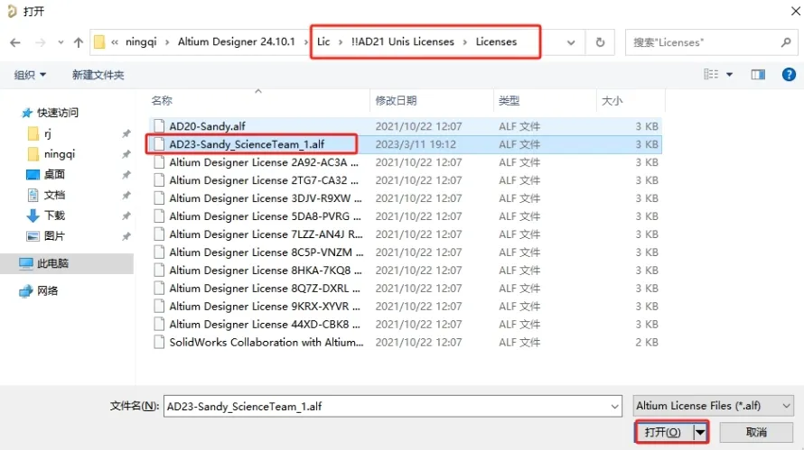Click 新建文件夹 button
Viewport: 804px width, 450px height.
(98, 75)
